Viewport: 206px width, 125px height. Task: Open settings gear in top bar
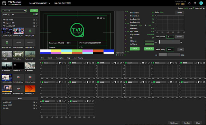195,3
